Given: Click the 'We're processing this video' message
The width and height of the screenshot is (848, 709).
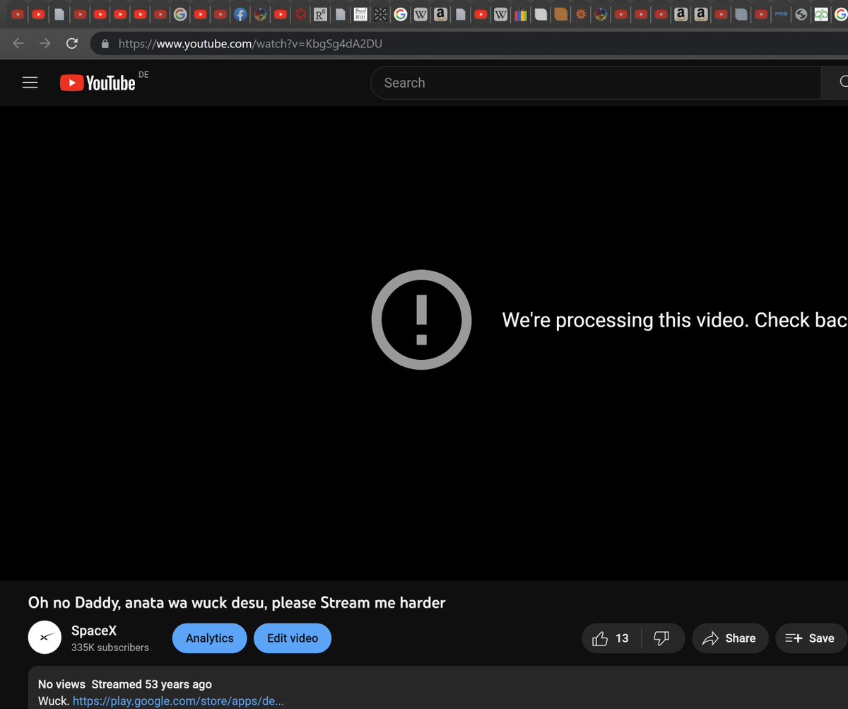Looking at the screenshot, I should click(x=674, y=320).
